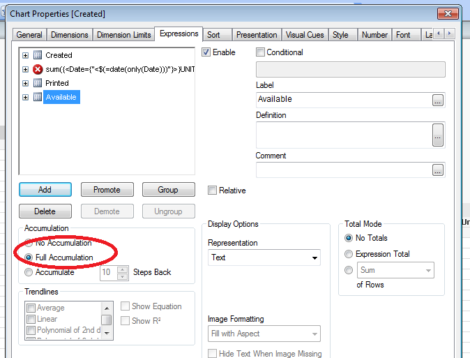This screenshot has width=470, height=358.
Task: Open the Representation dropdown showing Text
Action: (264, 258)
